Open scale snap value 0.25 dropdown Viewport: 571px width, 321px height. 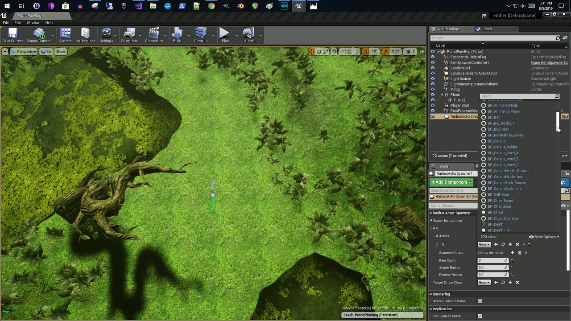pos(395,52)
